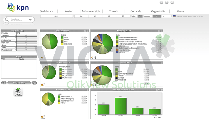The width and height of the screenshot is (209, 124).
Task: Click green swatch for 'data' in Groep legend
Action: 62,38
